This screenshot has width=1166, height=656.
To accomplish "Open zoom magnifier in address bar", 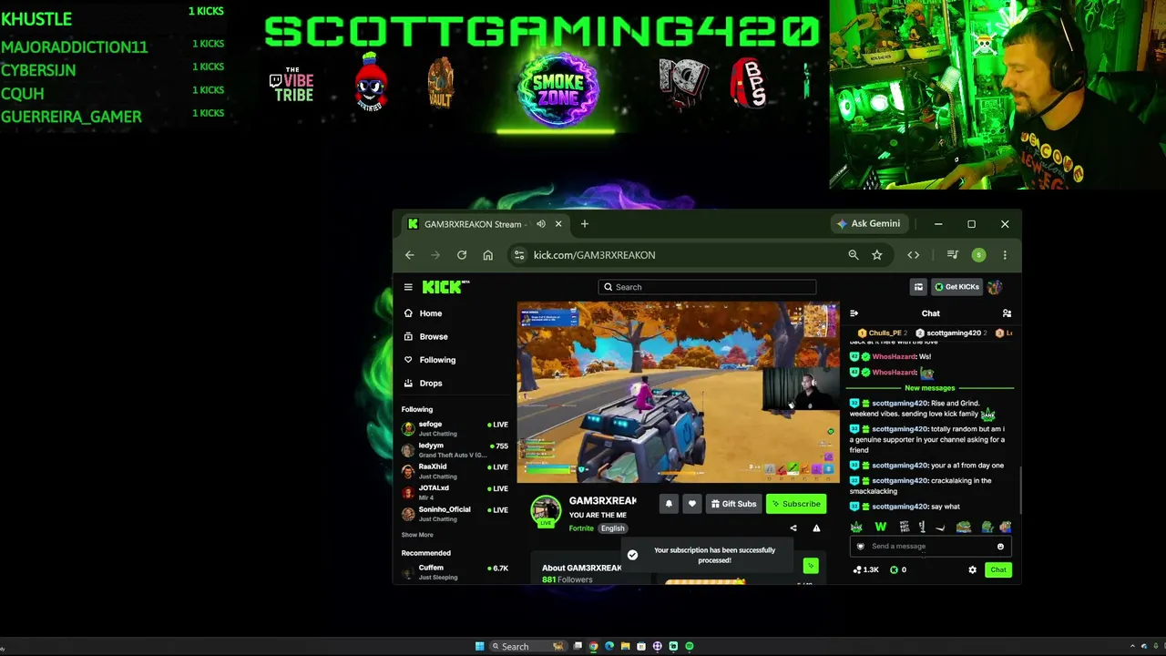I will tap(854, 255).
